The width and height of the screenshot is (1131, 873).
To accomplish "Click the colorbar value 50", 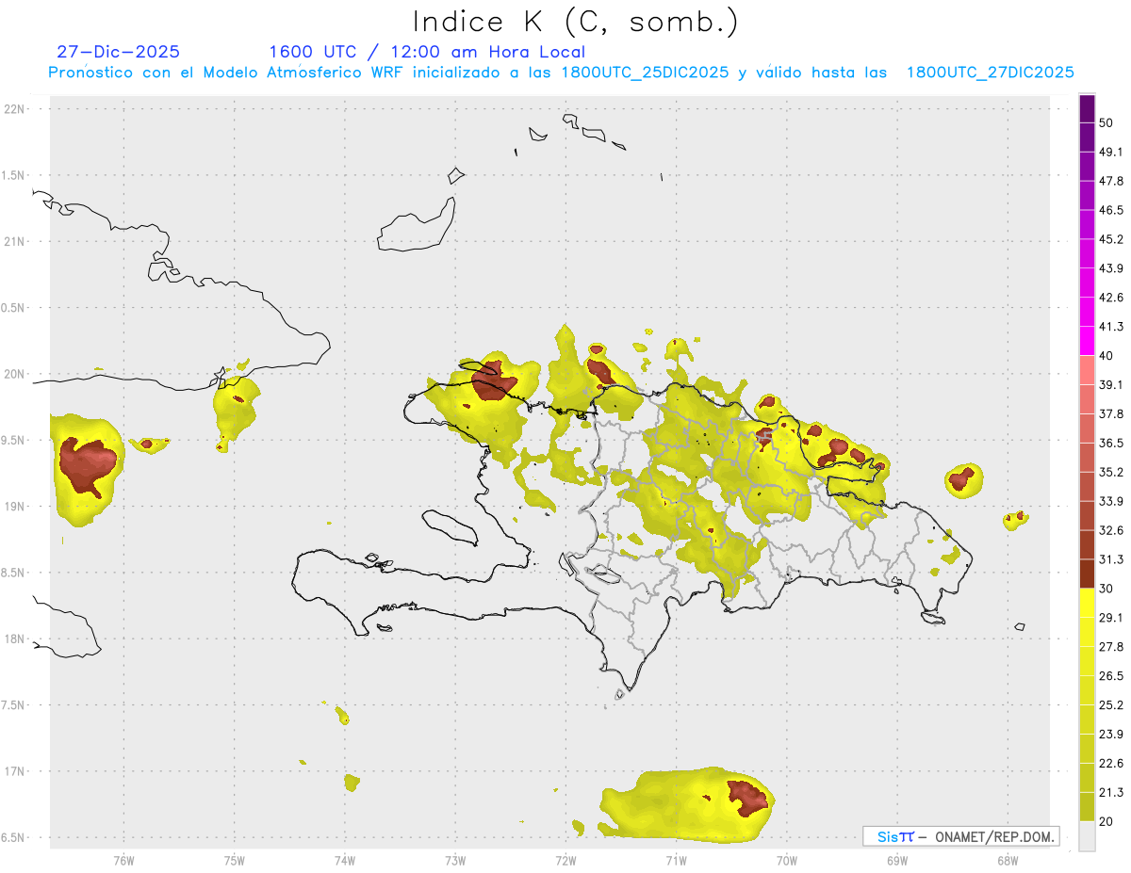I will [x=1106, y=122].
